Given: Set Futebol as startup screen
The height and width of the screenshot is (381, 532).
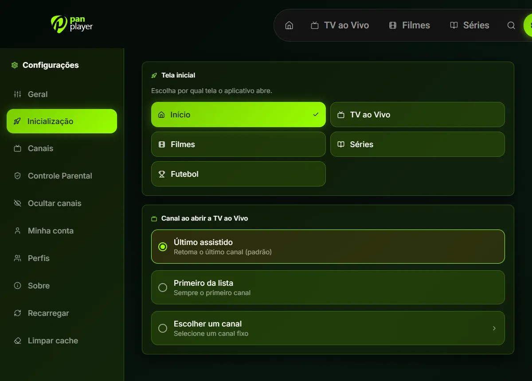Looking at the screenshot, I should coord(239,174).
